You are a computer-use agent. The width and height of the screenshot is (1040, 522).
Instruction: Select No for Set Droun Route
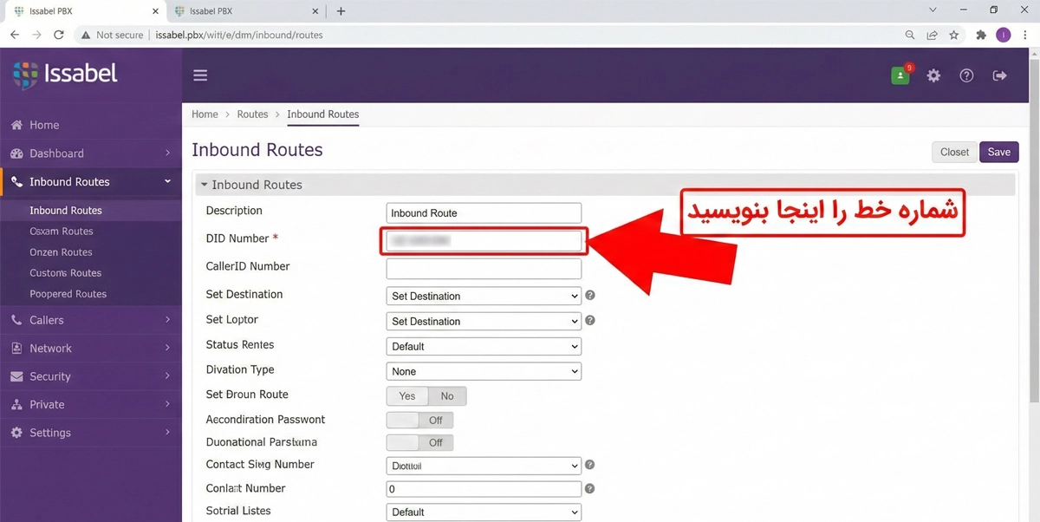coord(447,396)
